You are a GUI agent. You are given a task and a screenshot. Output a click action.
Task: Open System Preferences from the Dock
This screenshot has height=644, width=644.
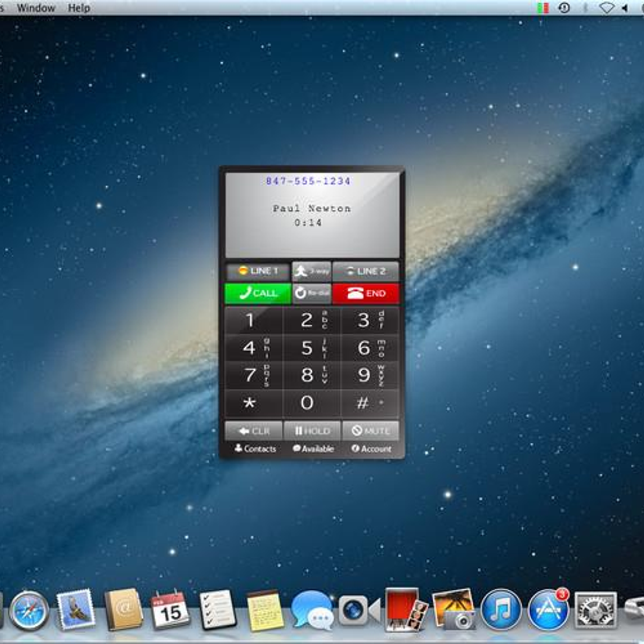(596, 610)
